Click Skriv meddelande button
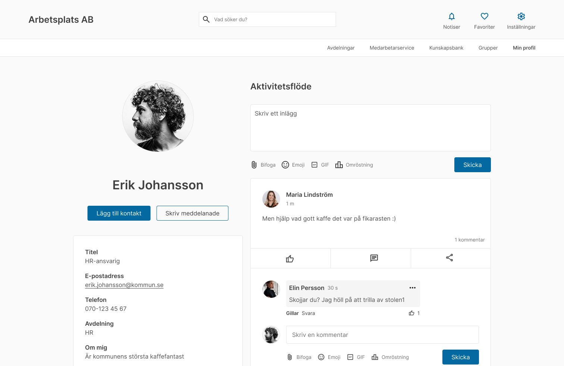This screenshot has width=564, height=366. pyautogui.click(x=192, y=213)
